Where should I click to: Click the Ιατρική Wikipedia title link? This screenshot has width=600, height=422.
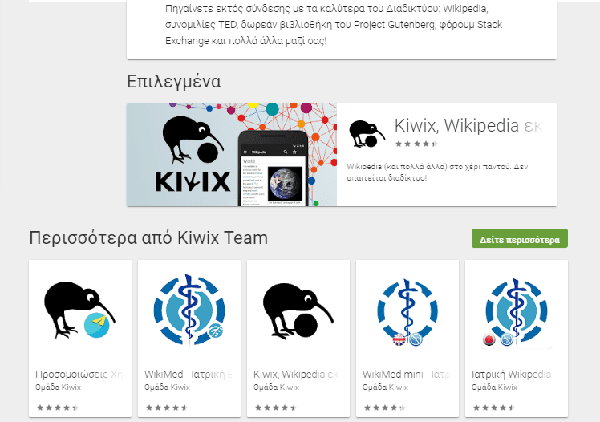click(x=511, y=374)
